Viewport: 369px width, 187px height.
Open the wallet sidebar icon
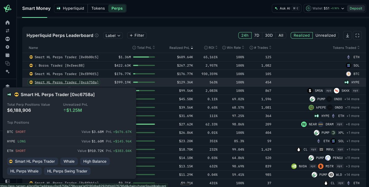click(7, 55)
